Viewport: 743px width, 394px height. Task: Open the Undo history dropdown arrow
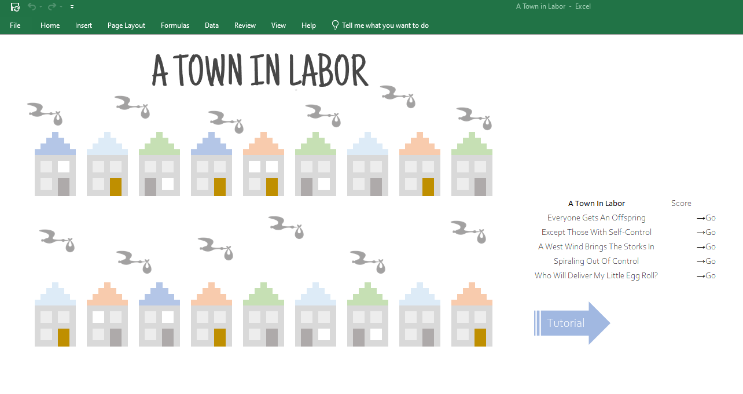tap(41, 7)
